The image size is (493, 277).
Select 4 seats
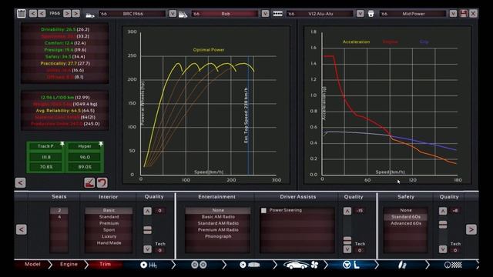coord(59,217)
